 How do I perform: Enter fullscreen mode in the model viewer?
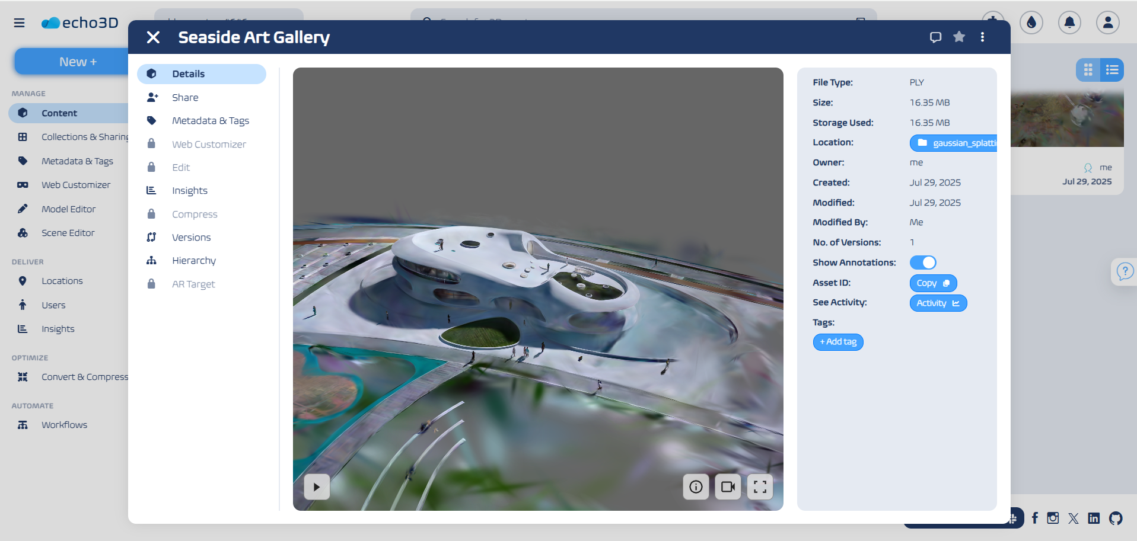[760, 486]
